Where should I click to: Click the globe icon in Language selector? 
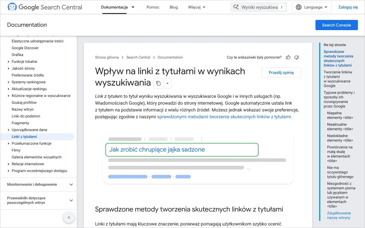299,7
